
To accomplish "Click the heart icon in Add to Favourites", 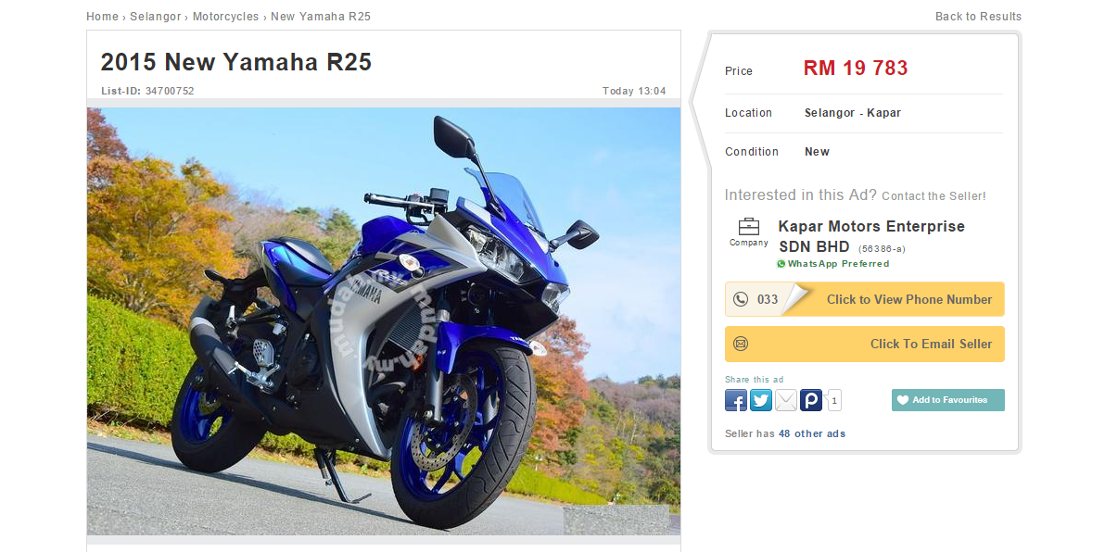I will pos(902,400).
